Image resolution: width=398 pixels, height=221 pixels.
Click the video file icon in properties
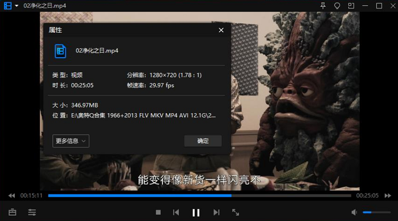pos(60,51)
